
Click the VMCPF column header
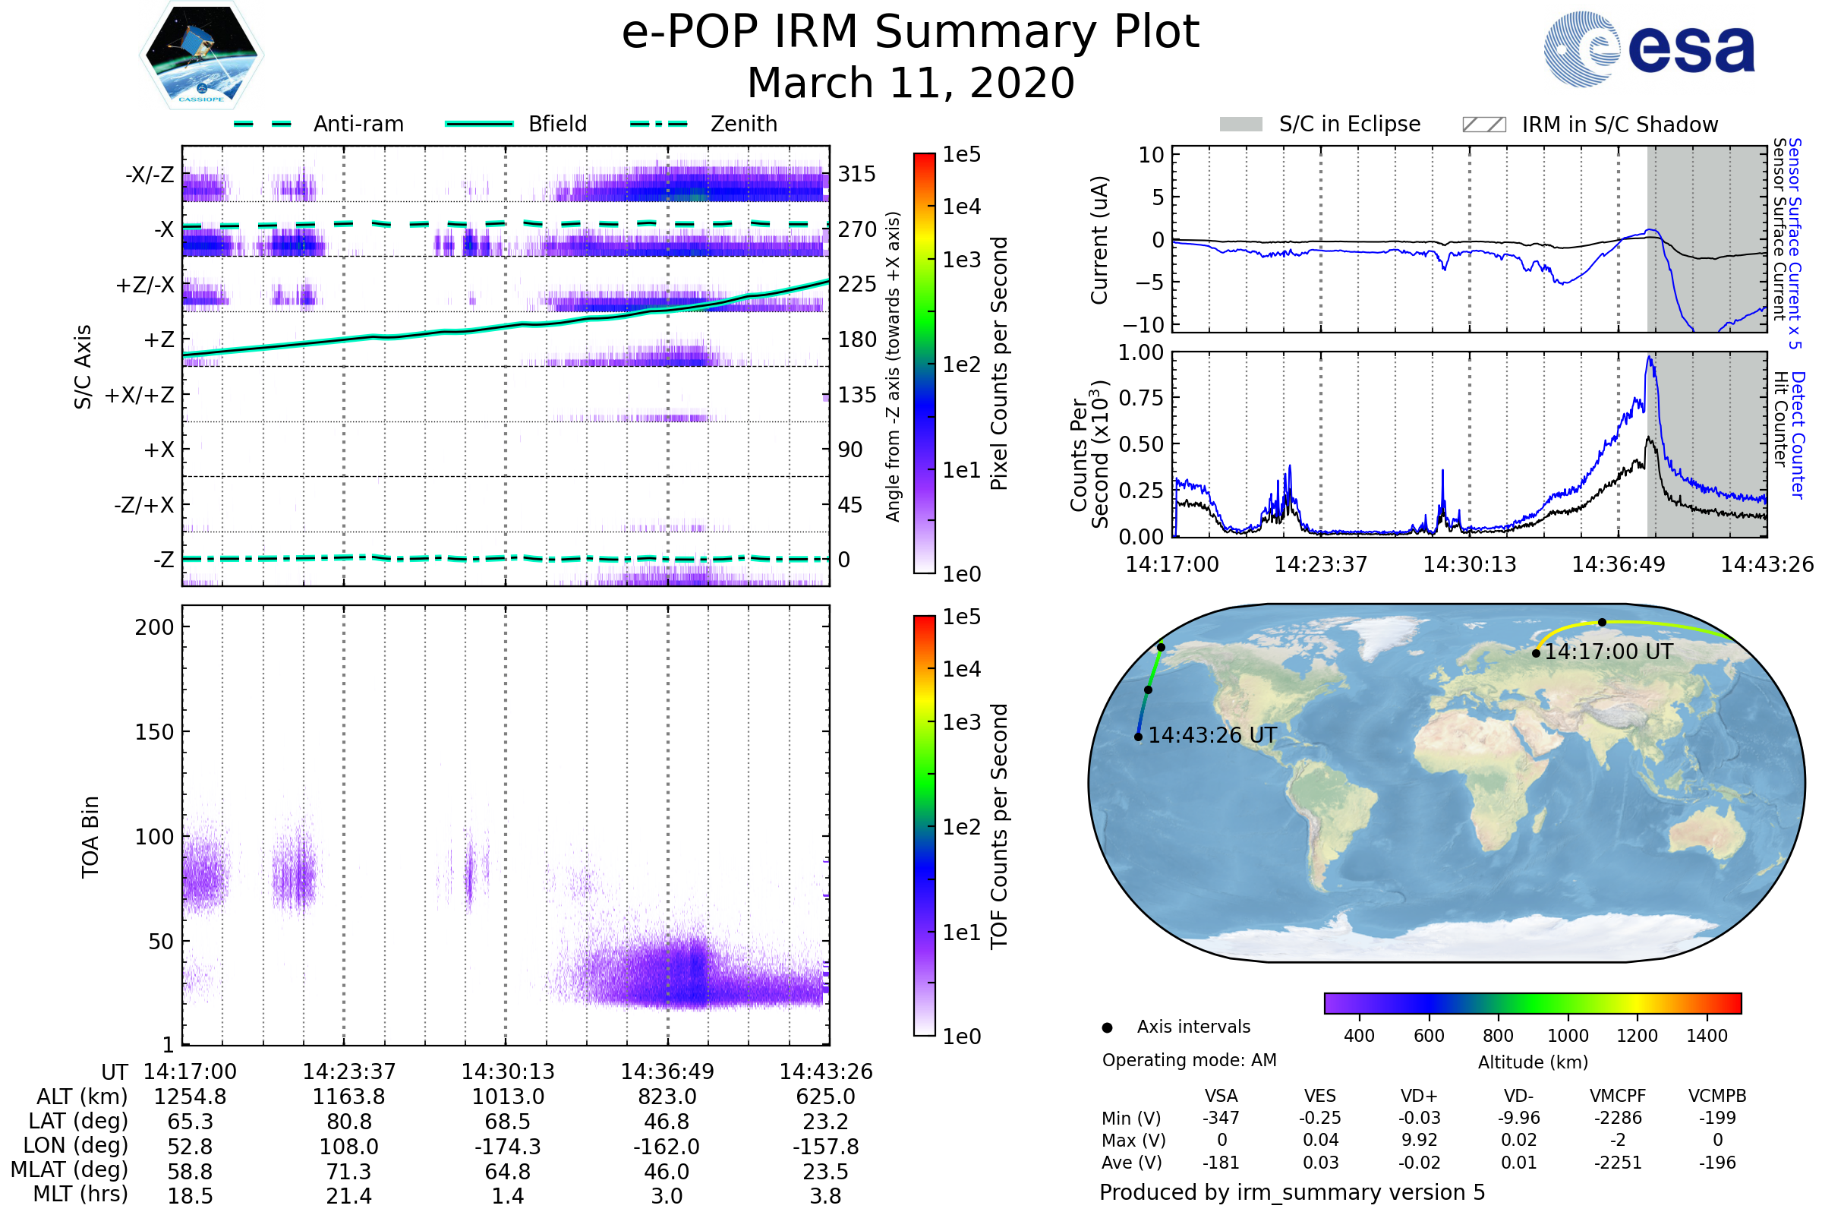tap(1618, 1096)
